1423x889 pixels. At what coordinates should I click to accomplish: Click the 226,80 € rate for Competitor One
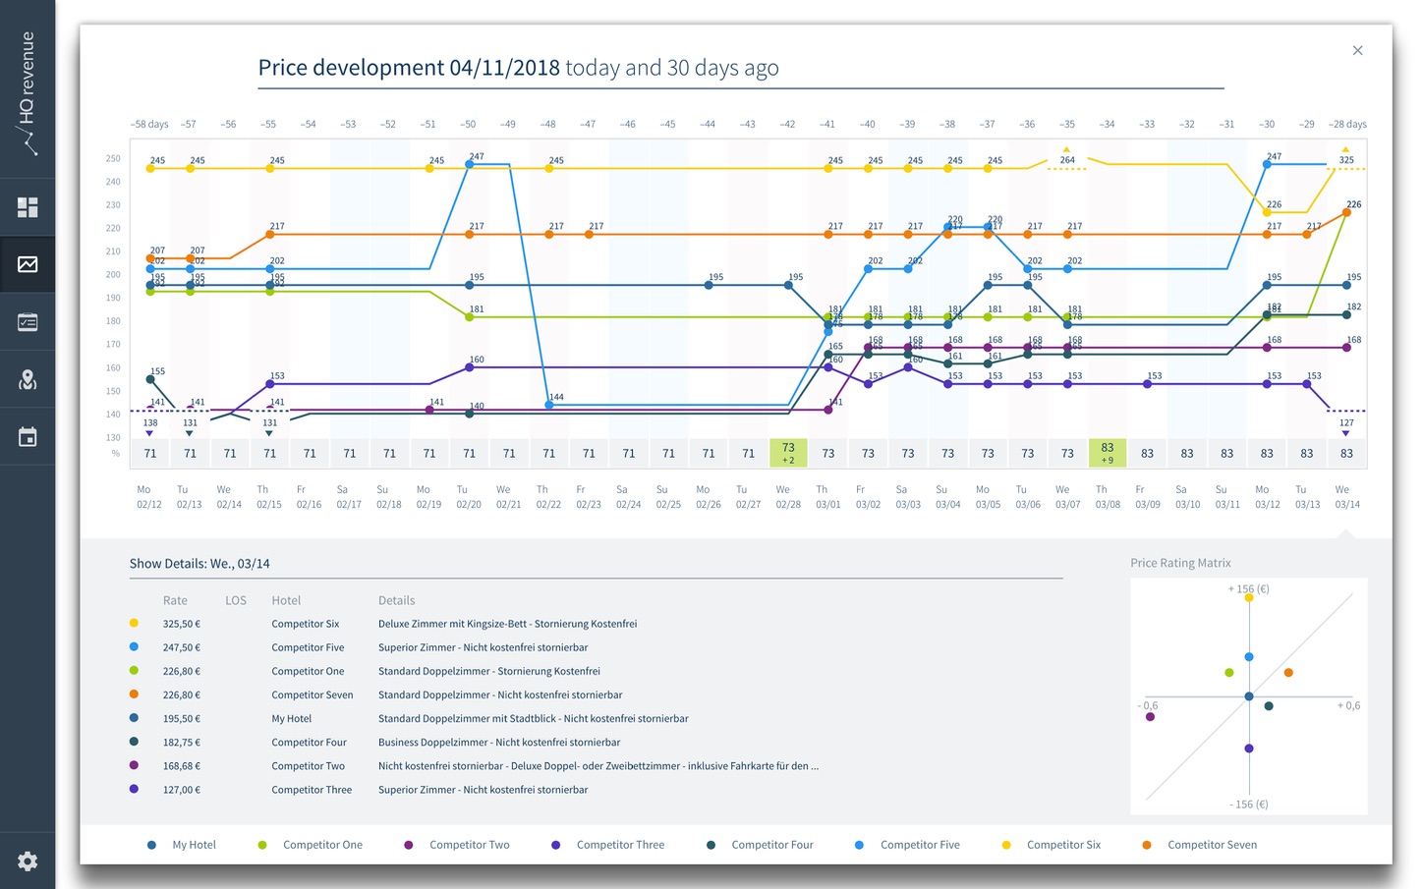click(182, 671)
